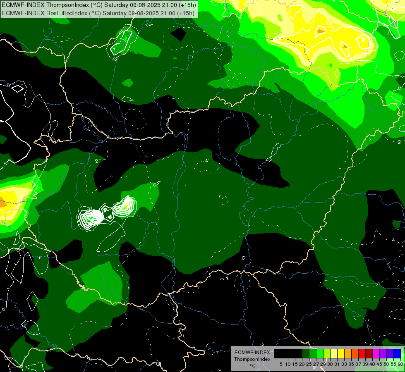The height and width of the screenshot is (372, 405).
Task: Select the bright green 27–29 legend swatch
Action: (x=320, y=353)
